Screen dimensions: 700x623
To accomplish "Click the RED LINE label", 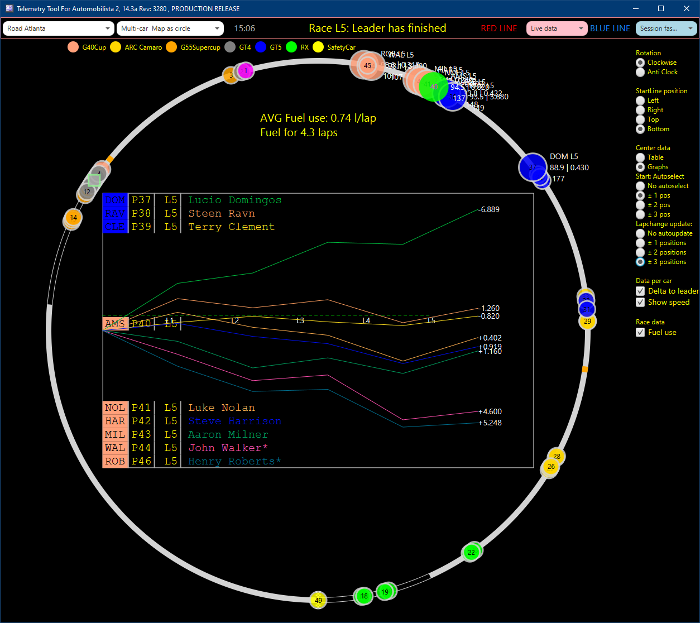I will click(498, 28).
